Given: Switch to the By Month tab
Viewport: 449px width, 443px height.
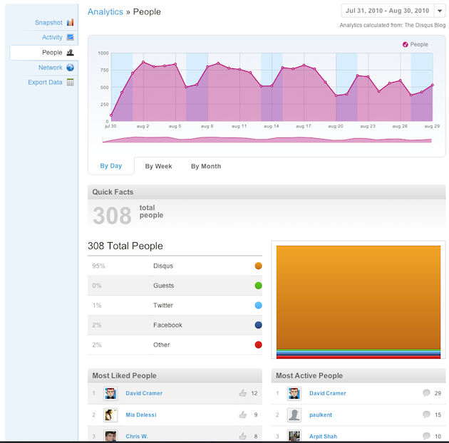Looking at the screenshot, I should [206, 166].
